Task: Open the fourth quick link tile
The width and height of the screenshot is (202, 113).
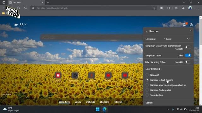Action: 108,75
